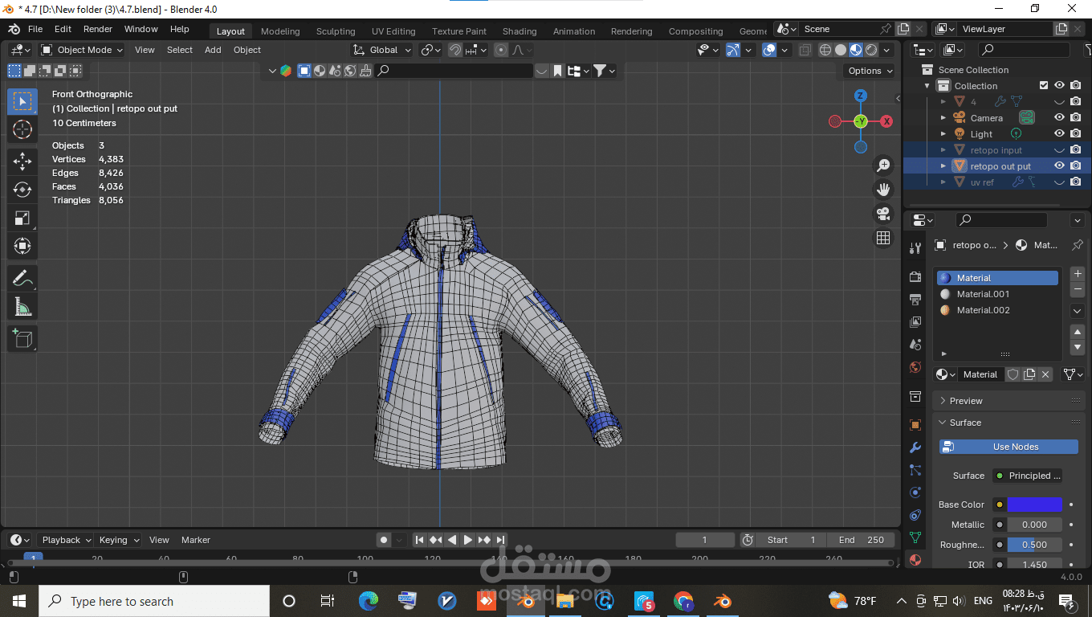
Task: Open the viewport Options button
Action: point(870,71)
